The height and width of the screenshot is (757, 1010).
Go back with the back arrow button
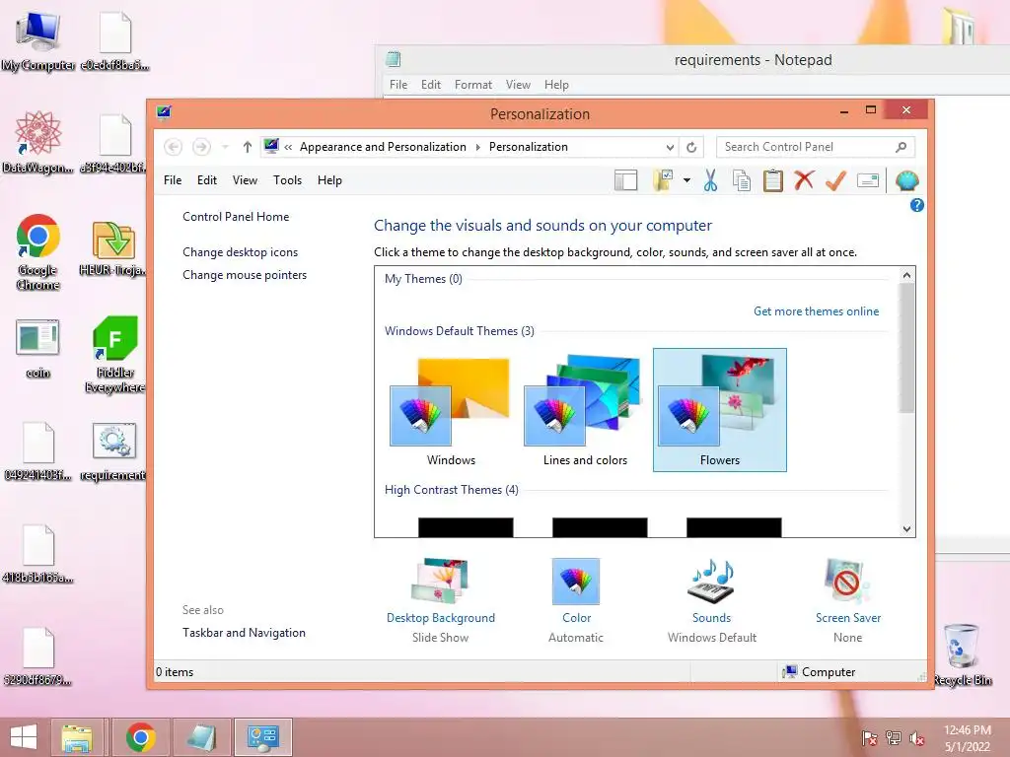click(173, 147)
